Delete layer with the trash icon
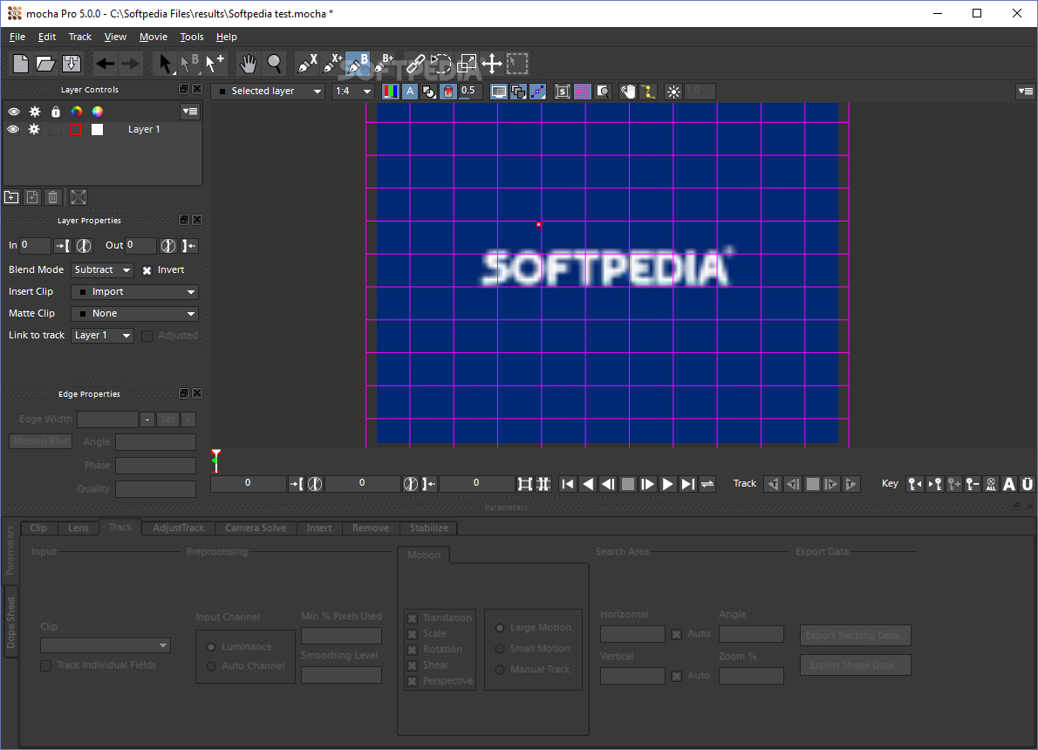Viewport: 1038px width, 750px height. point(53,196)
